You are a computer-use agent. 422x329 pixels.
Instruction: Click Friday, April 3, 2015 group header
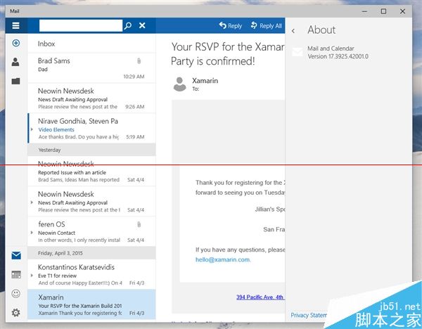coord(91,253)
